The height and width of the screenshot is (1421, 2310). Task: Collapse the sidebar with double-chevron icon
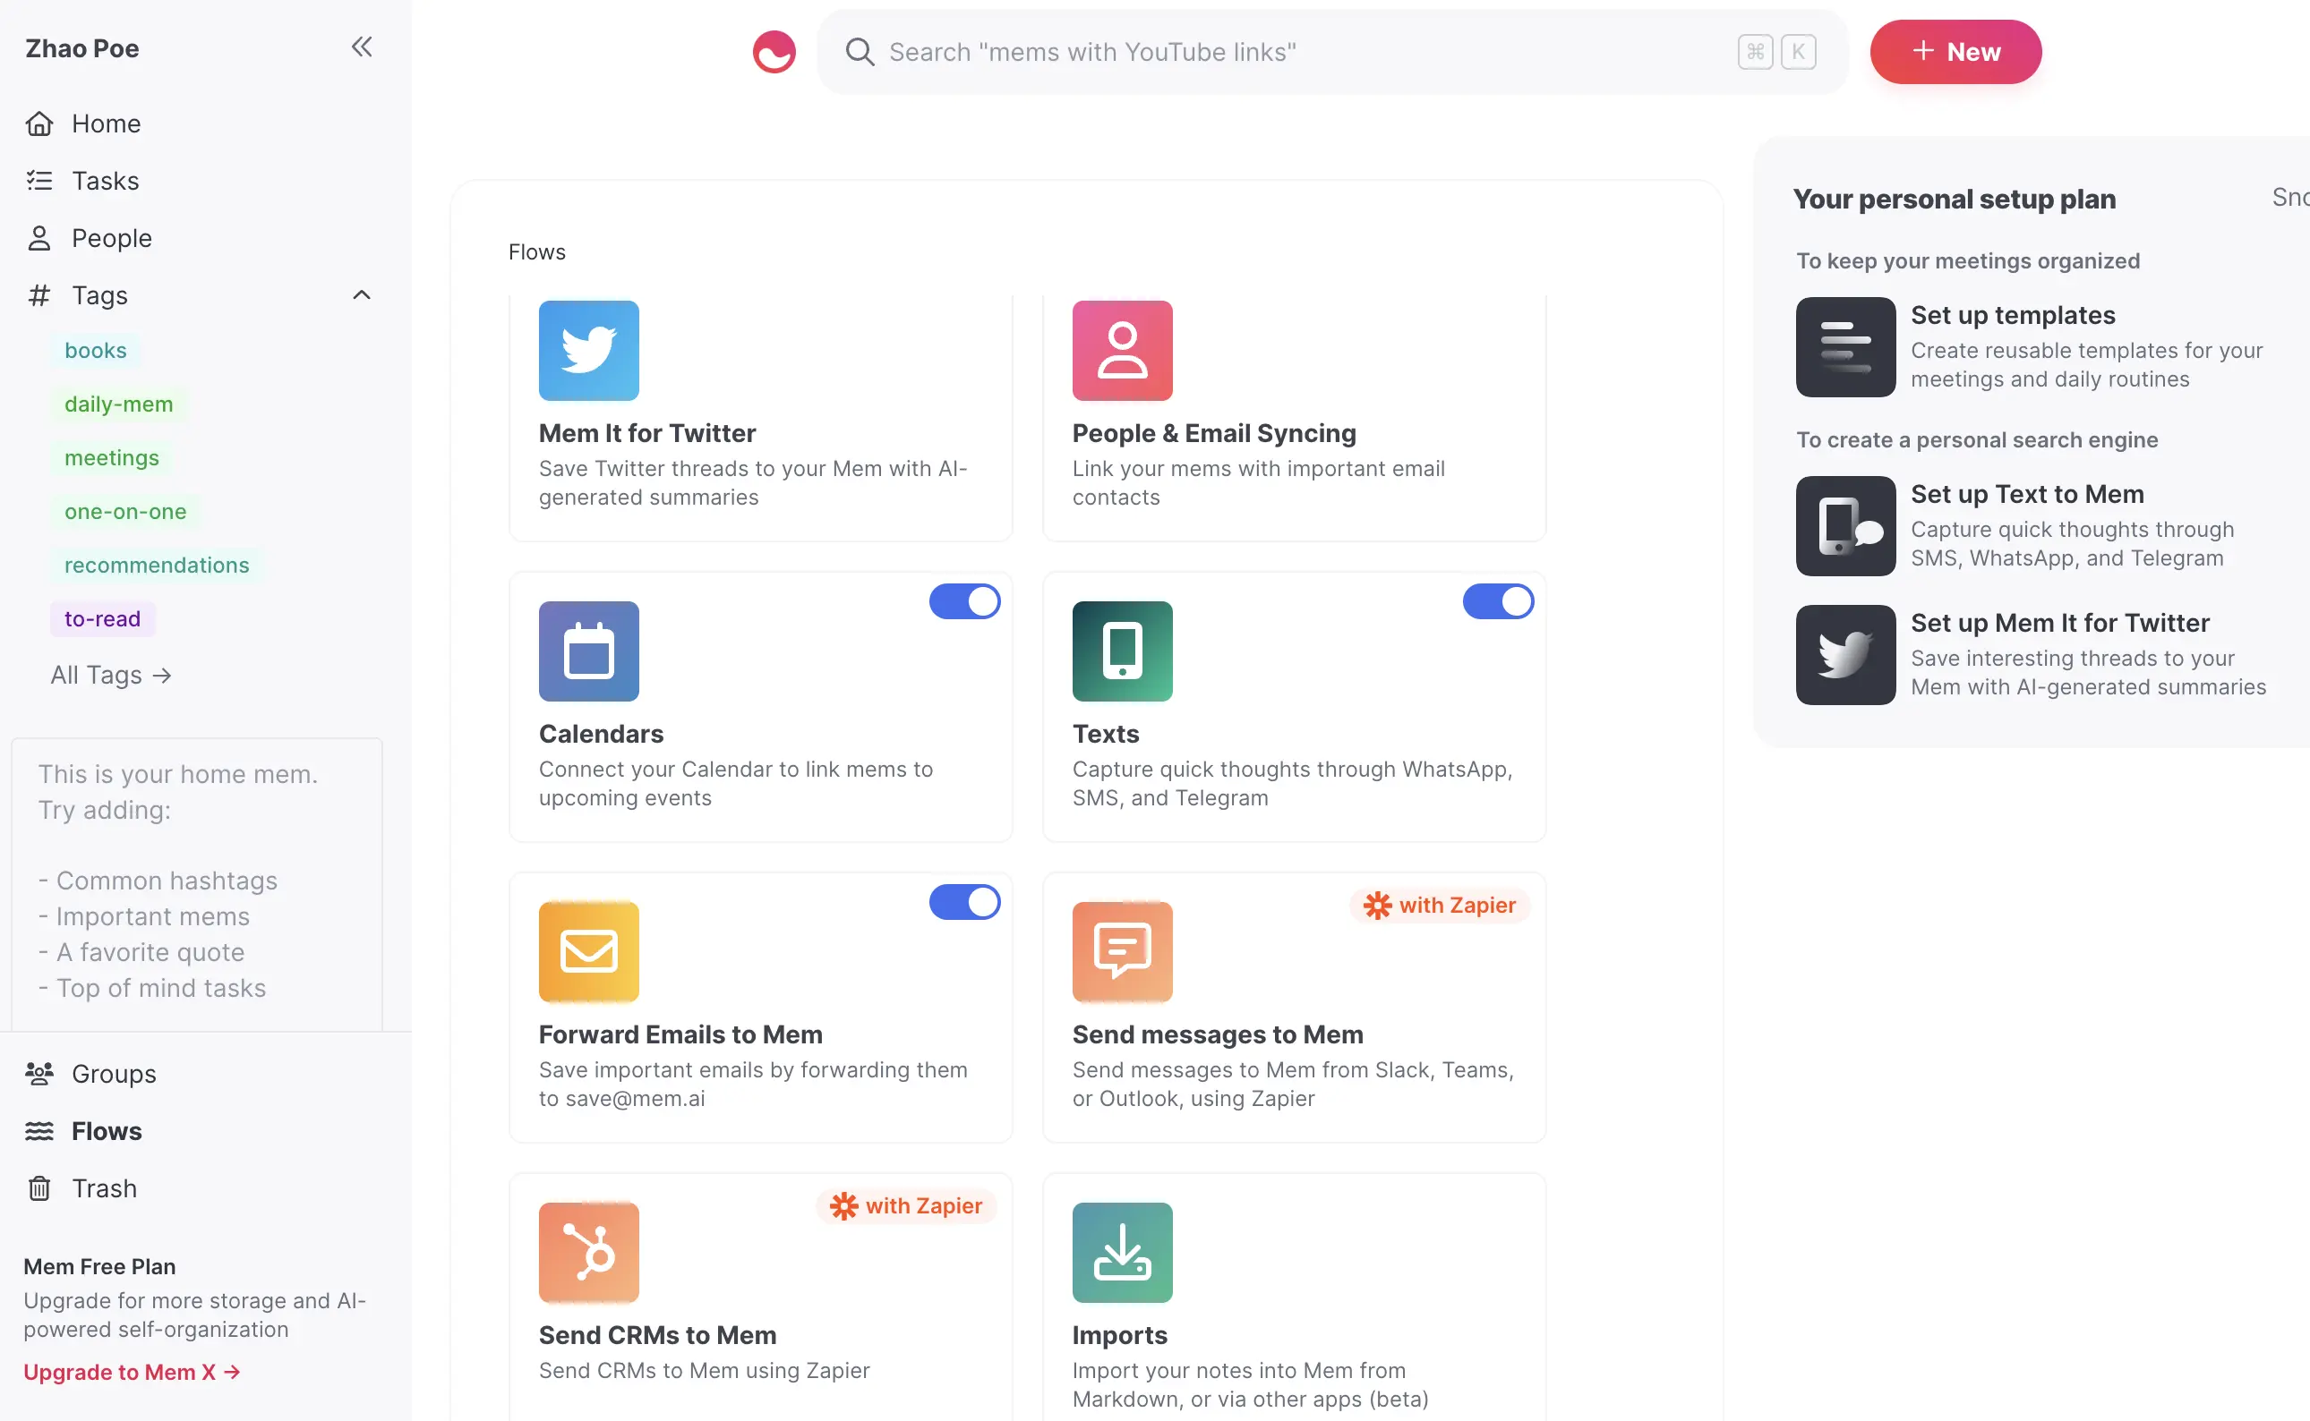(x=361, y=47)
